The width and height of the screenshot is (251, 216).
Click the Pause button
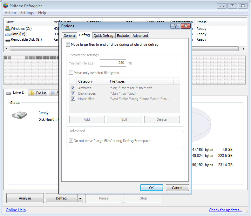coord(104,198)
